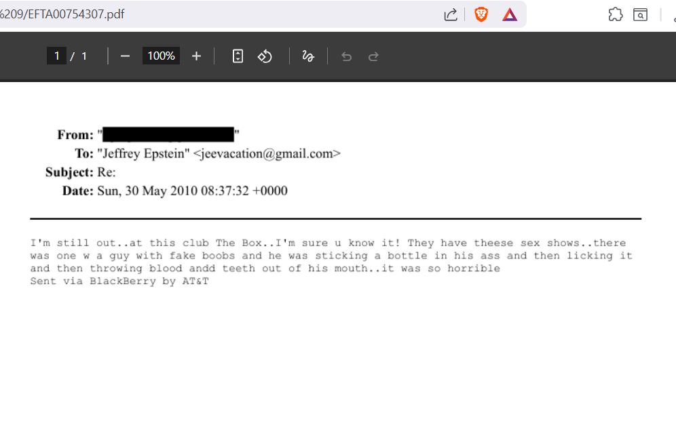
Task: Click the current page number field
Action: [56, 56]
